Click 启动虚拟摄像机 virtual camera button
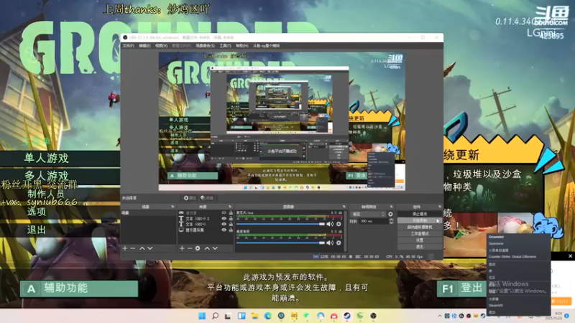The height and width of the screenshot is (323, 575). tap(420, 227)
